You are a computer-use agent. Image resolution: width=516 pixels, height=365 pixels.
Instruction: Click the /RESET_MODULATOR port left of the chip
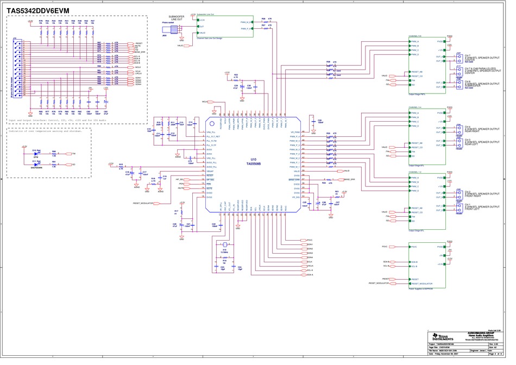[156, 203]
